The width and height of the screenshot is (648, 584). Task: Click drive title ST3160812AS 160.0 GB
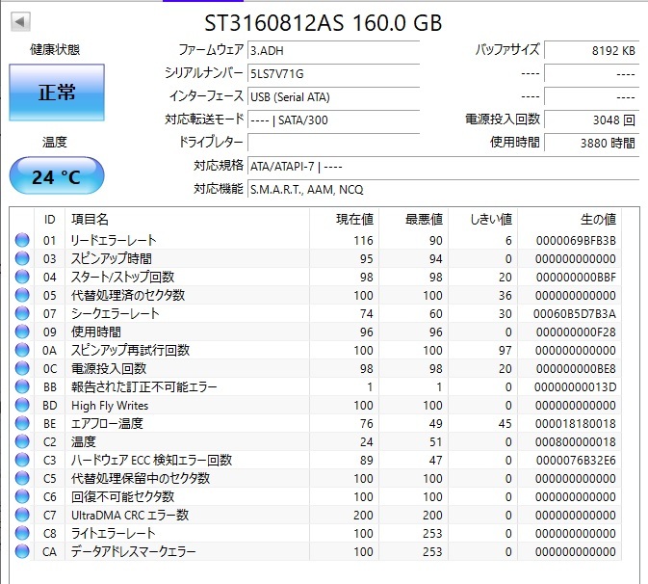pyautogui.click(x=324, y=23)
